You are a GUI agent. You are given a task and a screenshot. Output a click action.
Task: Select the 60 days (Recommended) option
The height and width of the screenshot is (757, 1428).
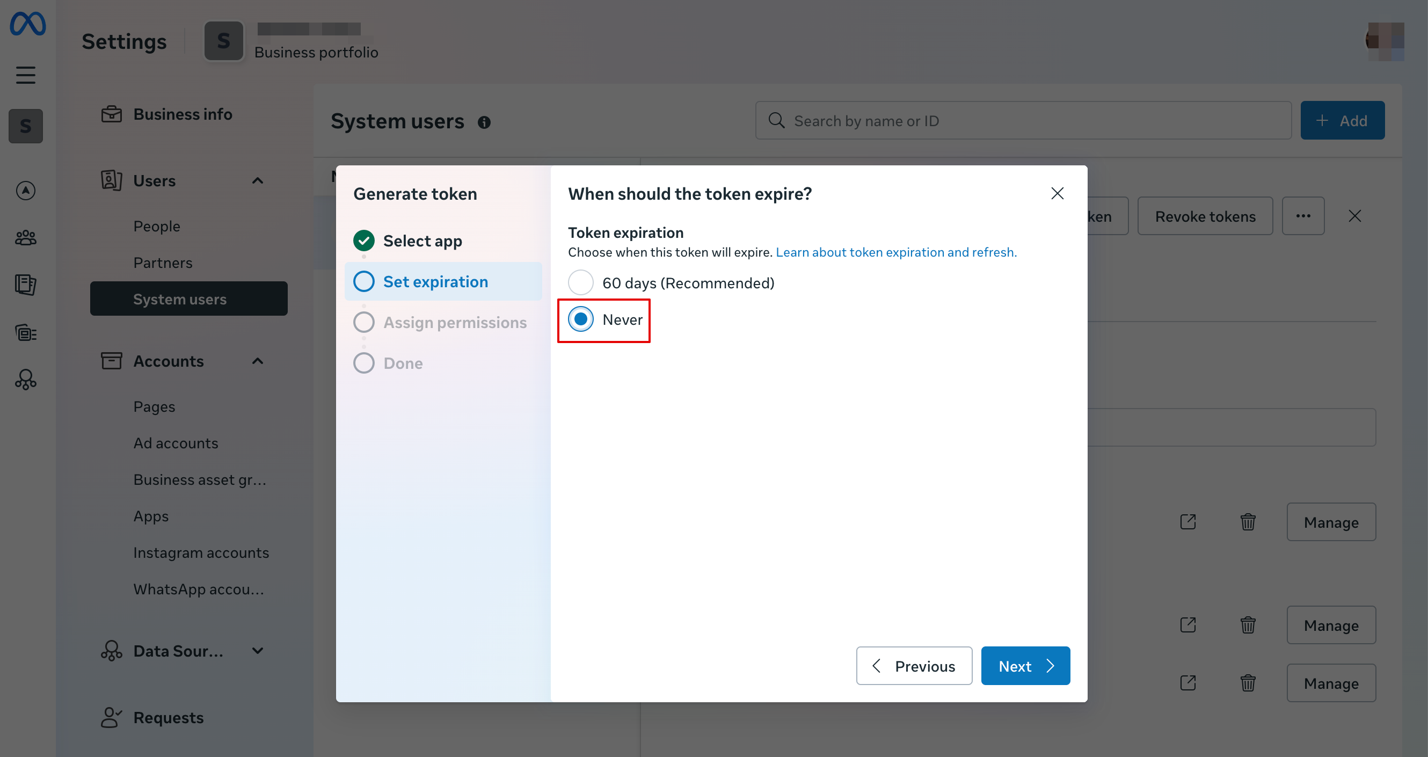click(x=580, y=283)
